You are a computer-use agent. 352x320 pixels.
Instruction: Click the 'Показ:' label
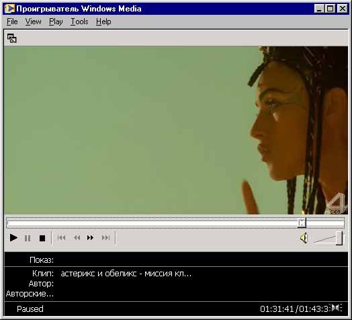42,260
